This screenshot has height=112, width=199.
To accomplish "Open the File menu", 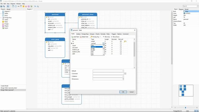I will [x=2, y=4].
